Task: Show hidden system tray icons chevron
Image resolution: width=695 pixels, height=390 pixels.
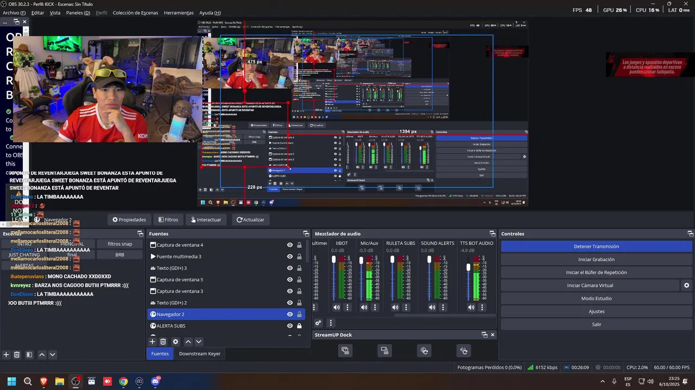Action: tap(602, 381)
